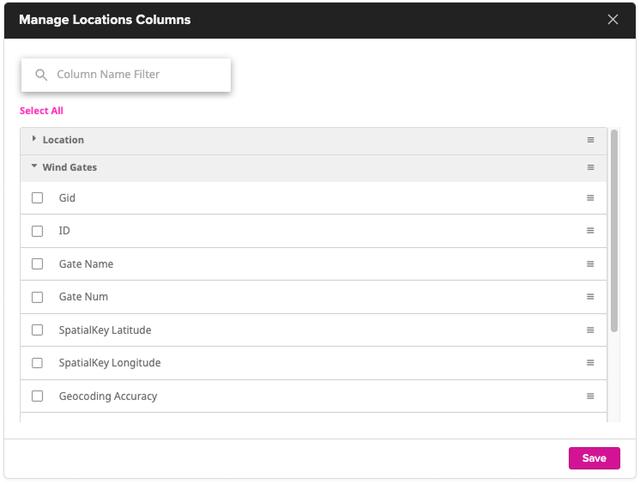Enable the Gid column checkbox

click(x=37, y=198)
